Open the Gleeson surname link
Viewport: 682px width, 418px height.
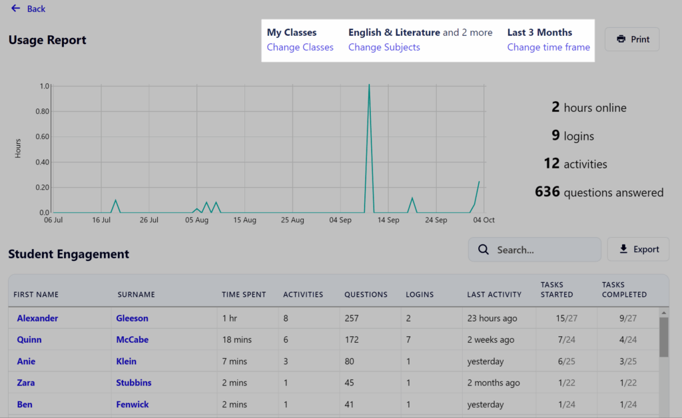[x=133, y=318]
